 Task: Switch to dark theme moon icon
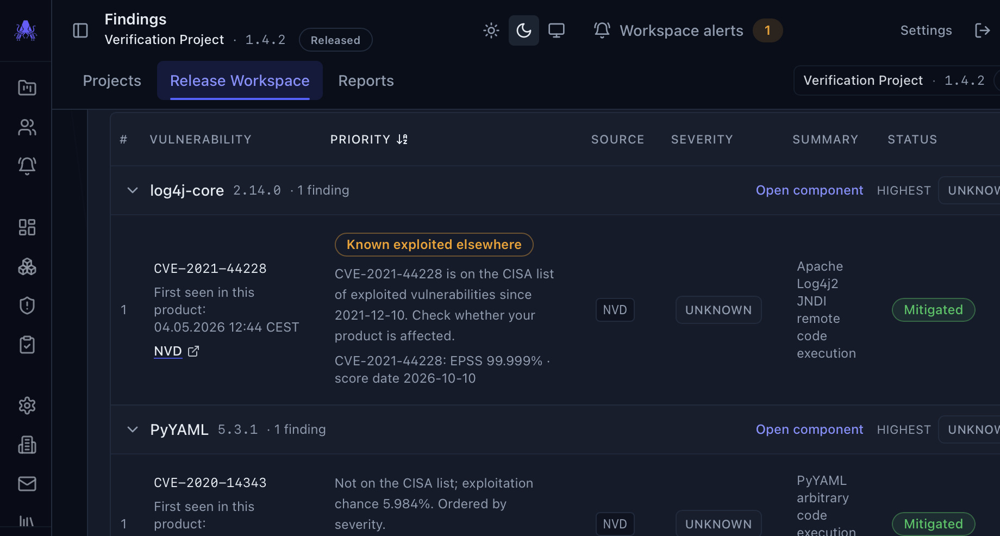click(x=524, y=30)
